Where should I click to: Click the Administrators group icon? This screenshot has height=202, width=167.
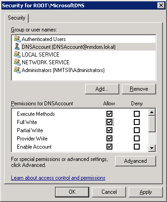[x=17, y=70]
